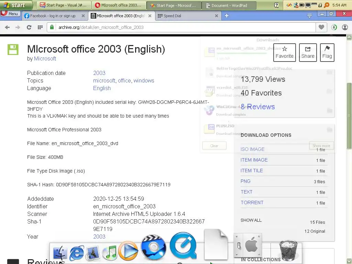This screenshot has width=352, height=264.
Task: Open the Opera Menu button
Action: coord(10,14)
